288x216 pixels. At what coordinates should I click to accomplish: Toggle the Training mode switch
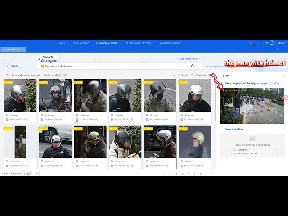tap(64, 75)
